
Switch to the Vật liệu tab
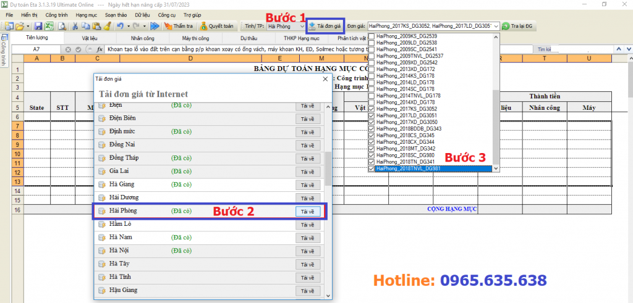pyautogui.click(x=89, y=38)
